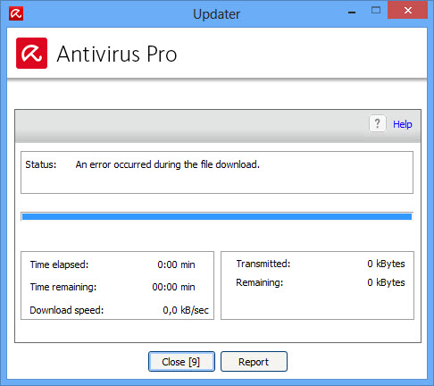
Task: Click the Transmitted kBytes value
Action: click(x=386, y=264)
